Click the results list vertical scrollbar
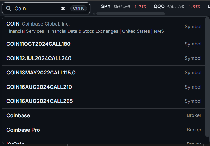The image size is (210, 146). pos(207,77)
